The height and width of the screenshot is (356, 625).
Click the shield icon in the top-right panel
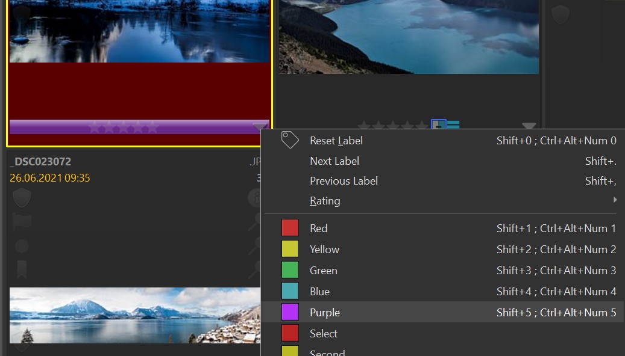click(561, 14)
